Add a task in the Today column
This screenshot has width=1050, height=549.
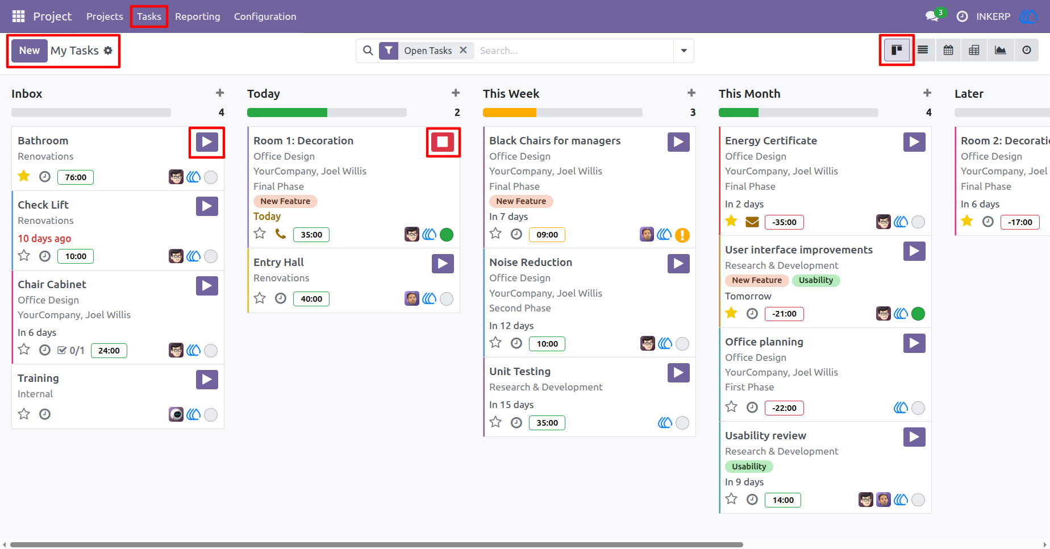click(456, 93)
